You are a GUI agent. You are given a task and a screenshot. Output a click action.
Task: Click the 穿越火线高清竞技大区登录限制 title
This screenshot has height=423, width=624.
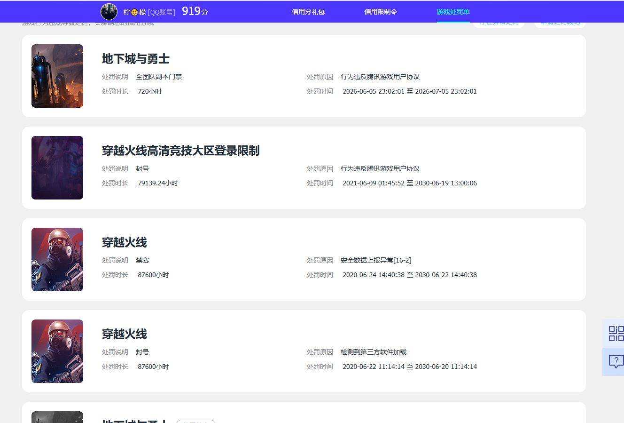(x=180, y=151)
